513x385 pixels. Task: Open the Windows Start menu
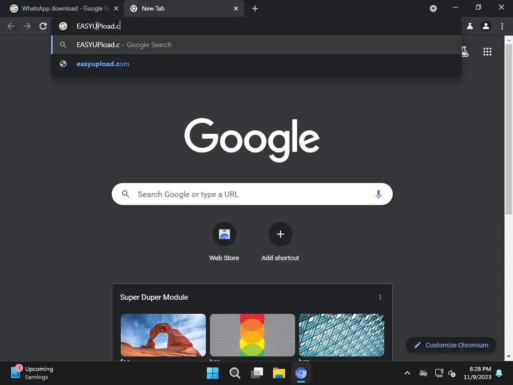coord(212,373)
